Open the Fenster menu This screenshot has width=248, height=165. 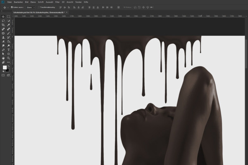[79, 2]
